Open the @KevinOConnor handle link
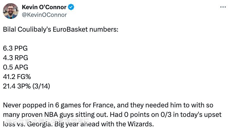Screen dimensions: 233x129 [x=44, y=15]
